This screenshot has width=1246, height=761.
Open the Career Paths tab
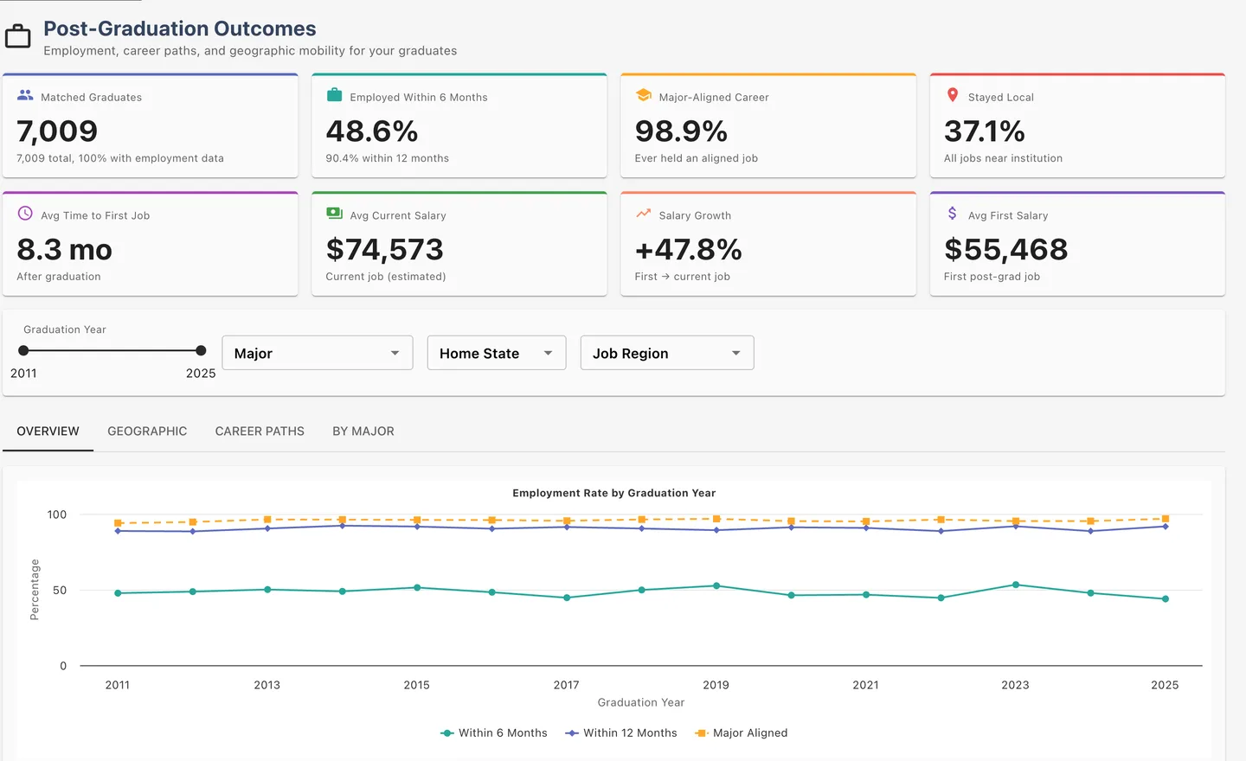[260, 431]
